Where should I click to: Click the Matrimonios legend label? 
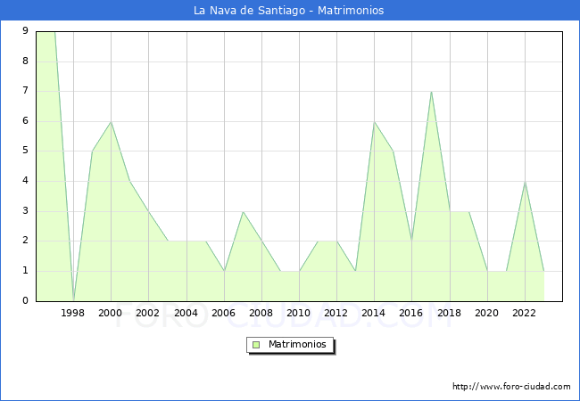coord(297,344)
